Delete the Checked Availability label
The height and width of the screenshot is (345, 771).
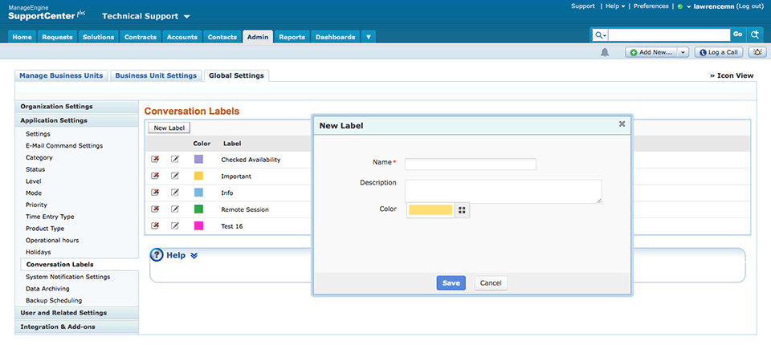tap(155, 159)
